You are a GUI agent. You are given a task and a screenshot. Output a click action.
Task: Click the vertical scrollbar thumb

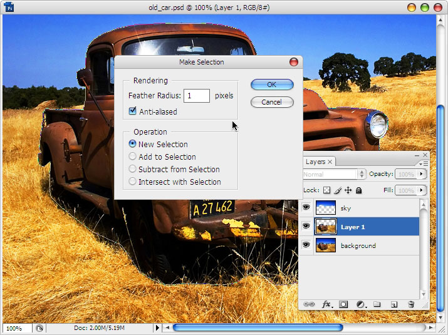click(440, 209)
